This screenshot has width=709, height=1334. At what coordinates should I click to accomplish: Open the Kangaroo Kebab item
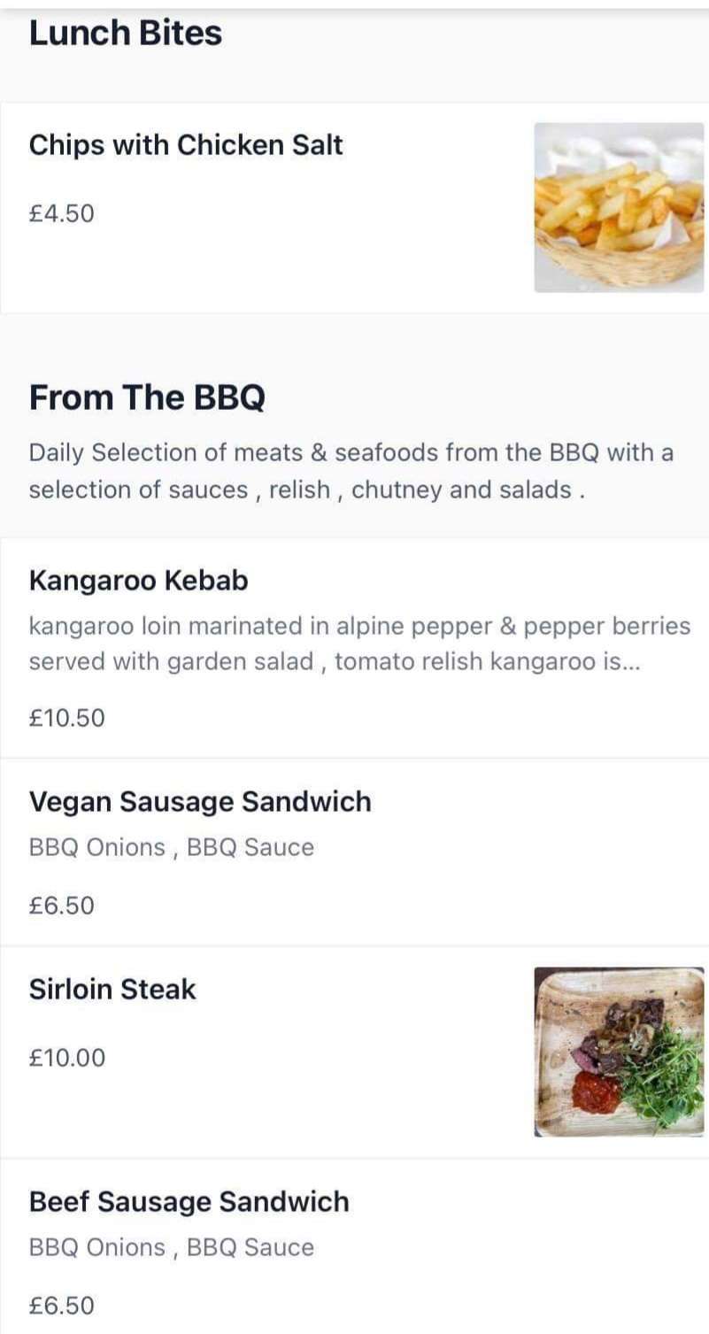click(138, 581)
